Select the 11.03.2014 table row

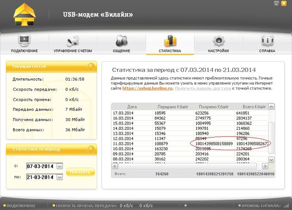190,143
